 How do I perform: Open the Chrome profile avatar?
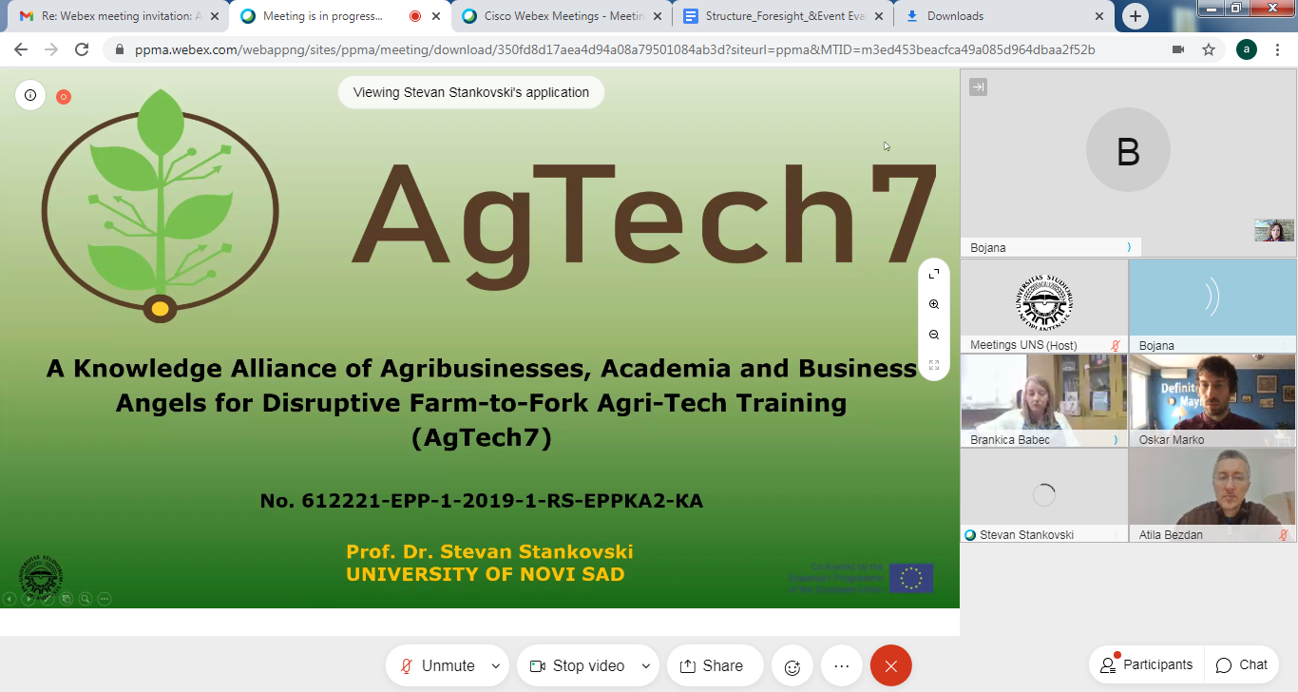[1247, 49]
